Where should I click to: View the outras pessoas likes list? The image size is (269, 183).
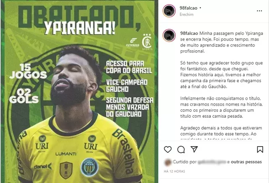(246, 162)
